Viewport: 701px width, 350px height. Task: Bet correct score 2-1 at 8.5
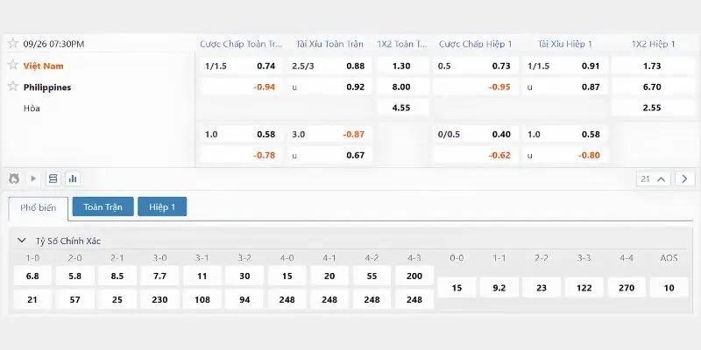(x=117, y=276)
